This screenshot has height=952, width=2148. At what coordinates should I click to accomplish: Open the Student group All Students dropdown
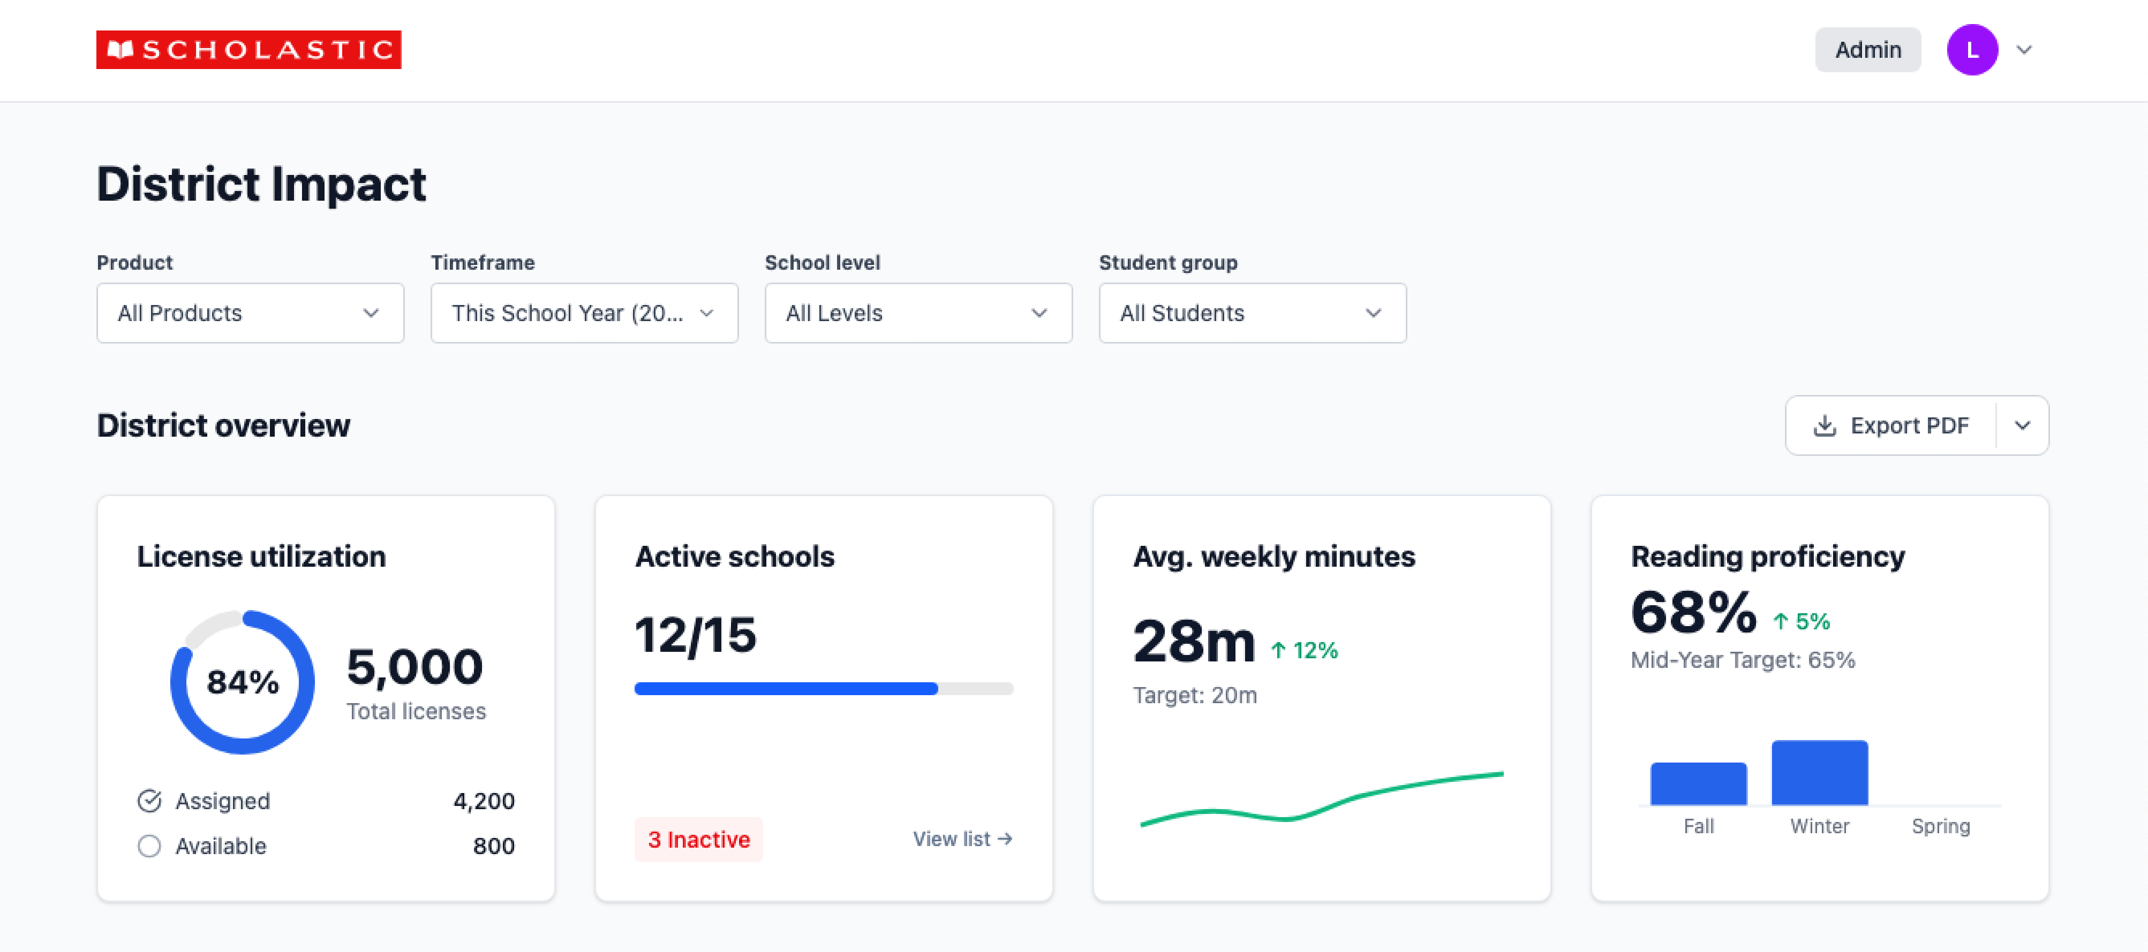[x=1252, y=313]
